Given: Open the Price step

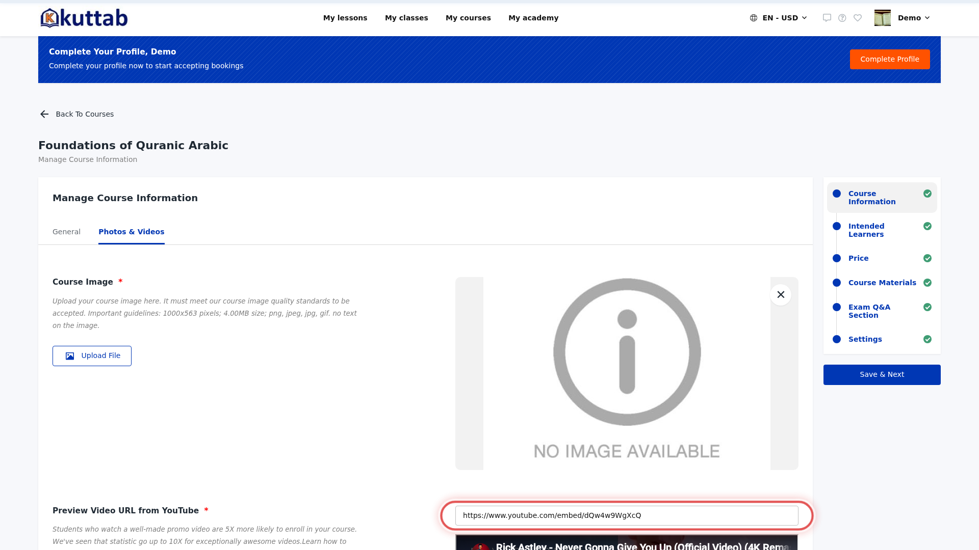Looking at the screenshot, I should (x=882, y=258).
